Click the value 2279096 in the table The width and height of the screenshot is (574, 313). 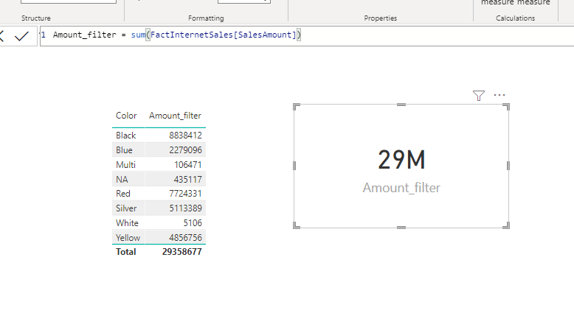tap(185, 150)
